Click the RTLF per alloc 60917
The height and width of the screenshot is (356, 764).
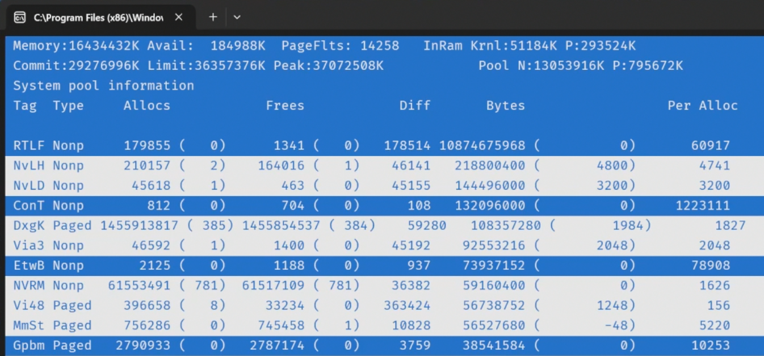[x=711, y=145]
